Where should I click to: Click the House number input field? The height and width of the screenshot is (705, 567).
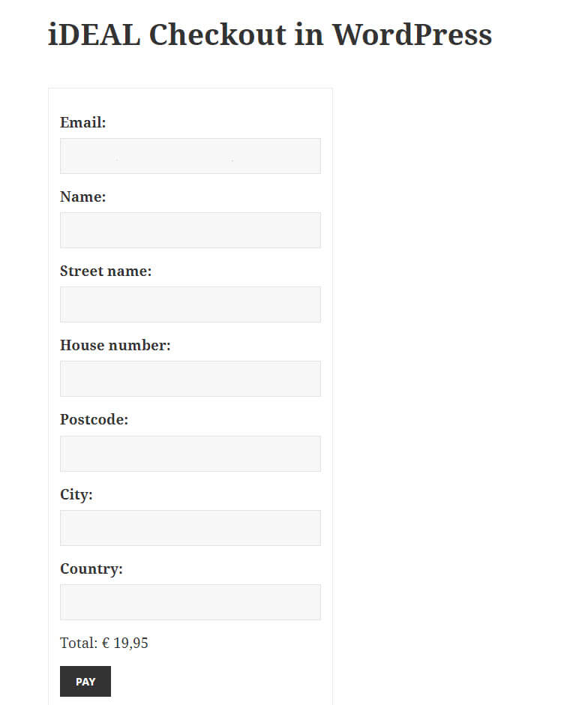[190, 378]
